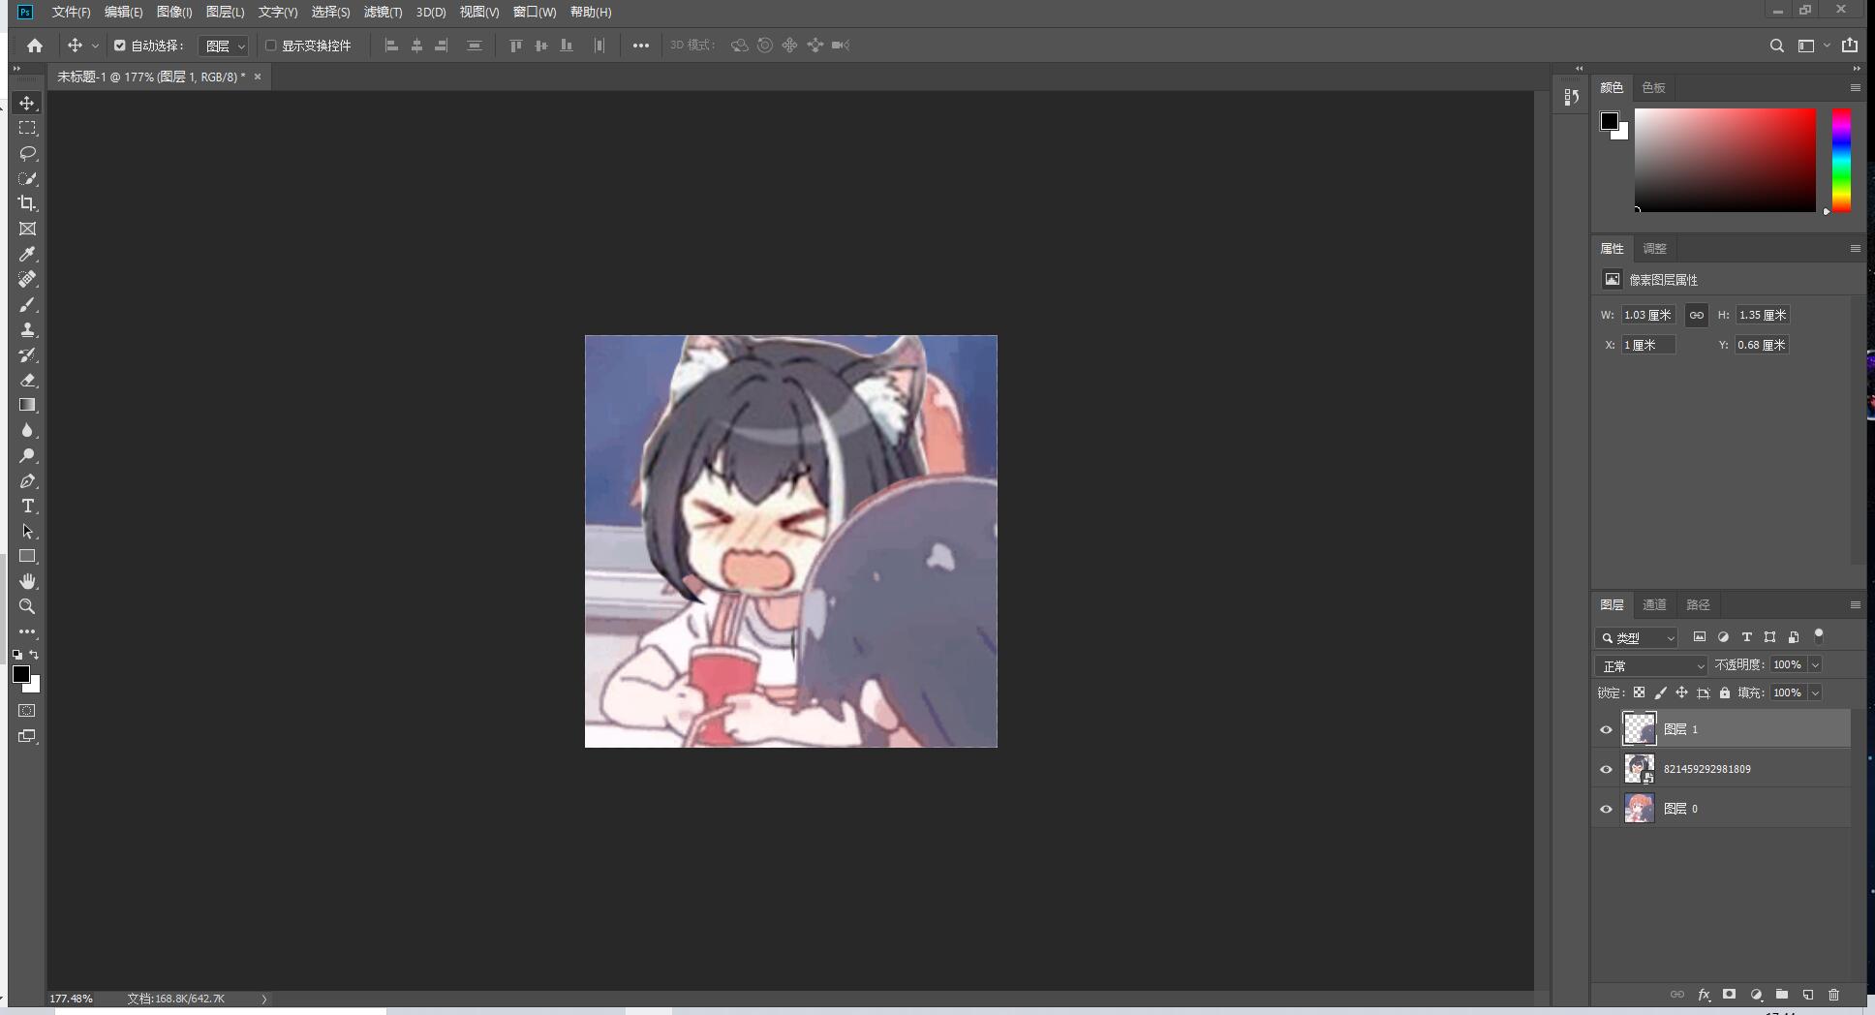The width and height of the screenshot is (1875, 1015).
Task: Select the Eraser tool
Action: [27, 380]
